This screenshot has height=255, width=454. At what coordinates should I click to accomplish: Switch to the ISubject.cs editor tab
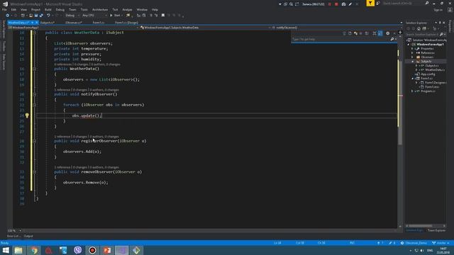click(x=47, y=23)
